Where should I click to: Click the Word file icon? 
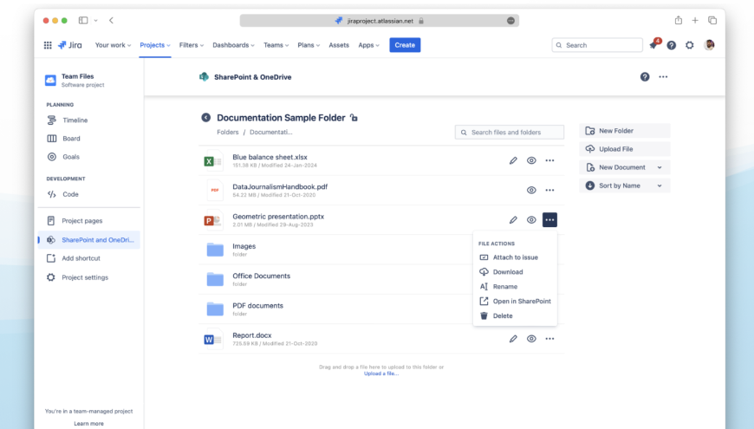pos(213,339)
